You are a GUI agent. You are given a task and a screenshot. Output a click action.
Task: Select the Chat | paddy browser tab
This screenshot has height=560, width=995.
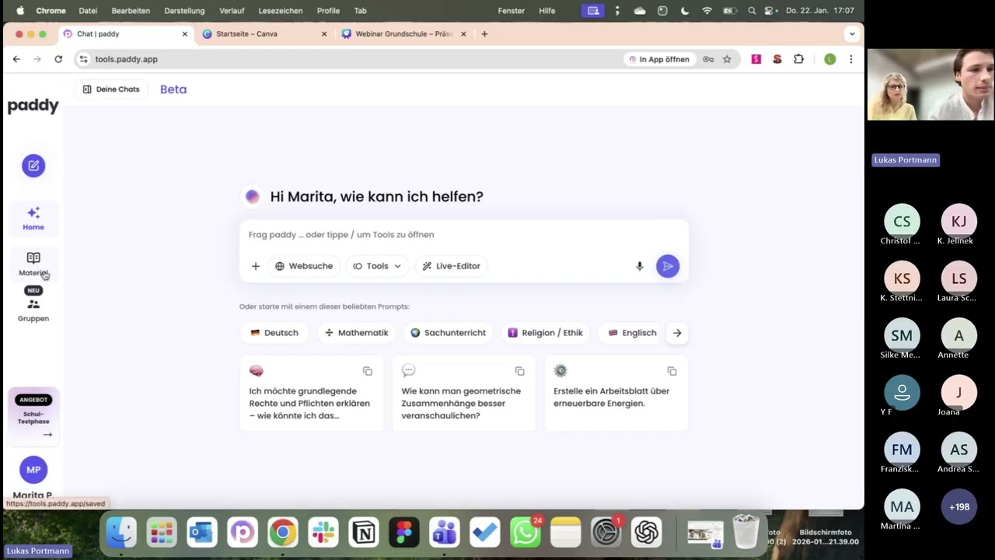pos(124,34)
